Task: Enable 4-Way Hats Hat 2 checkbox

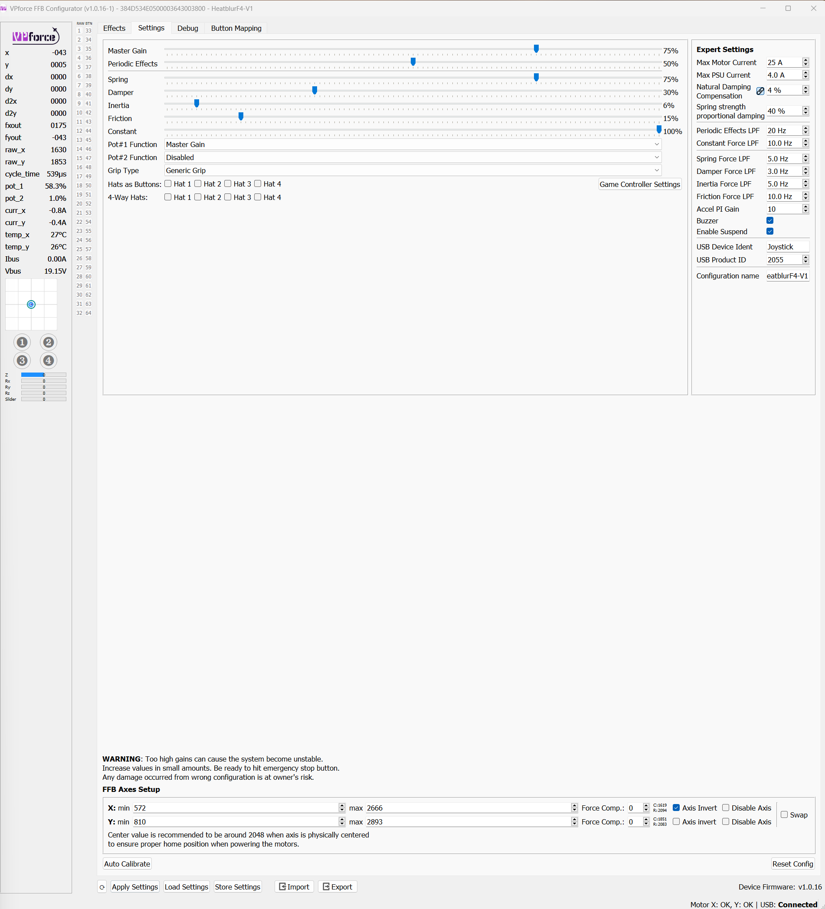Action: click(197, 197)
